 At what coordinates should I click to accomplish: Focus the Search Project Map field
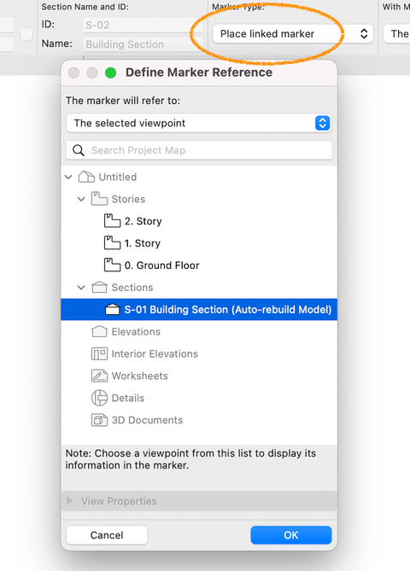click(x=199, y=150)
